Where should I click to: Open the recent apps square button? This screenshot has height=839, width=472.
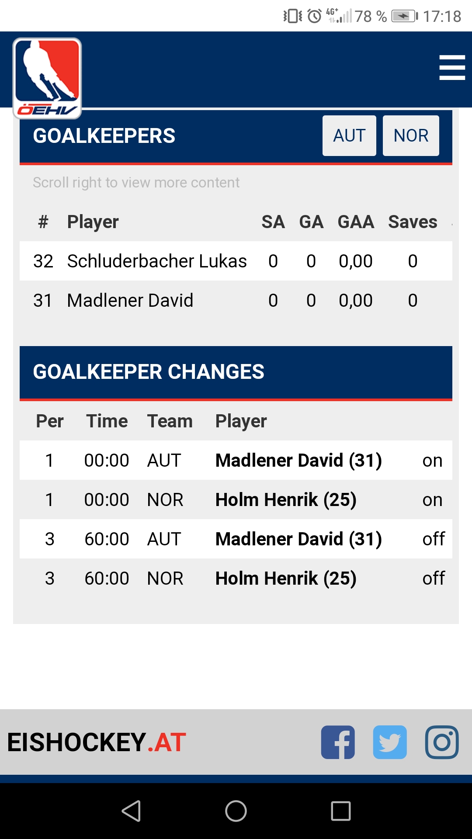click(x=341, y=811)
